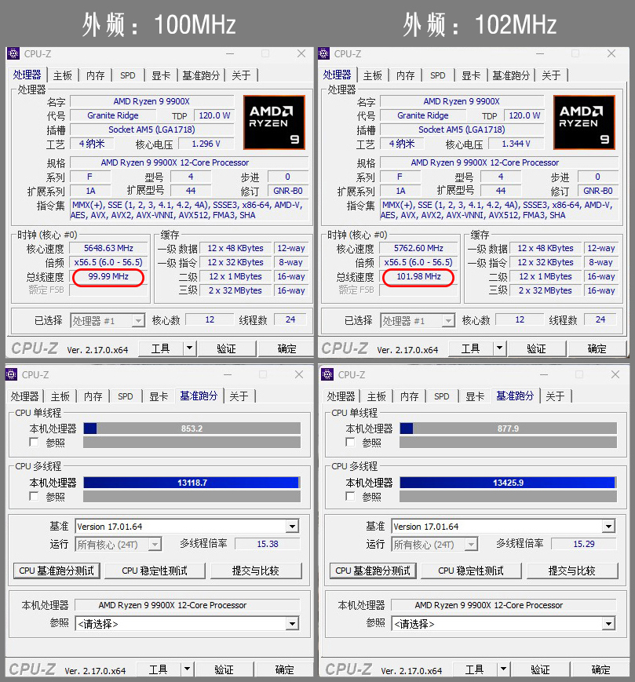The height and width of the screenshot is (682, 635).
Task: Switch to 主板 tab in top-left window
Action: (x=63, y=75)
